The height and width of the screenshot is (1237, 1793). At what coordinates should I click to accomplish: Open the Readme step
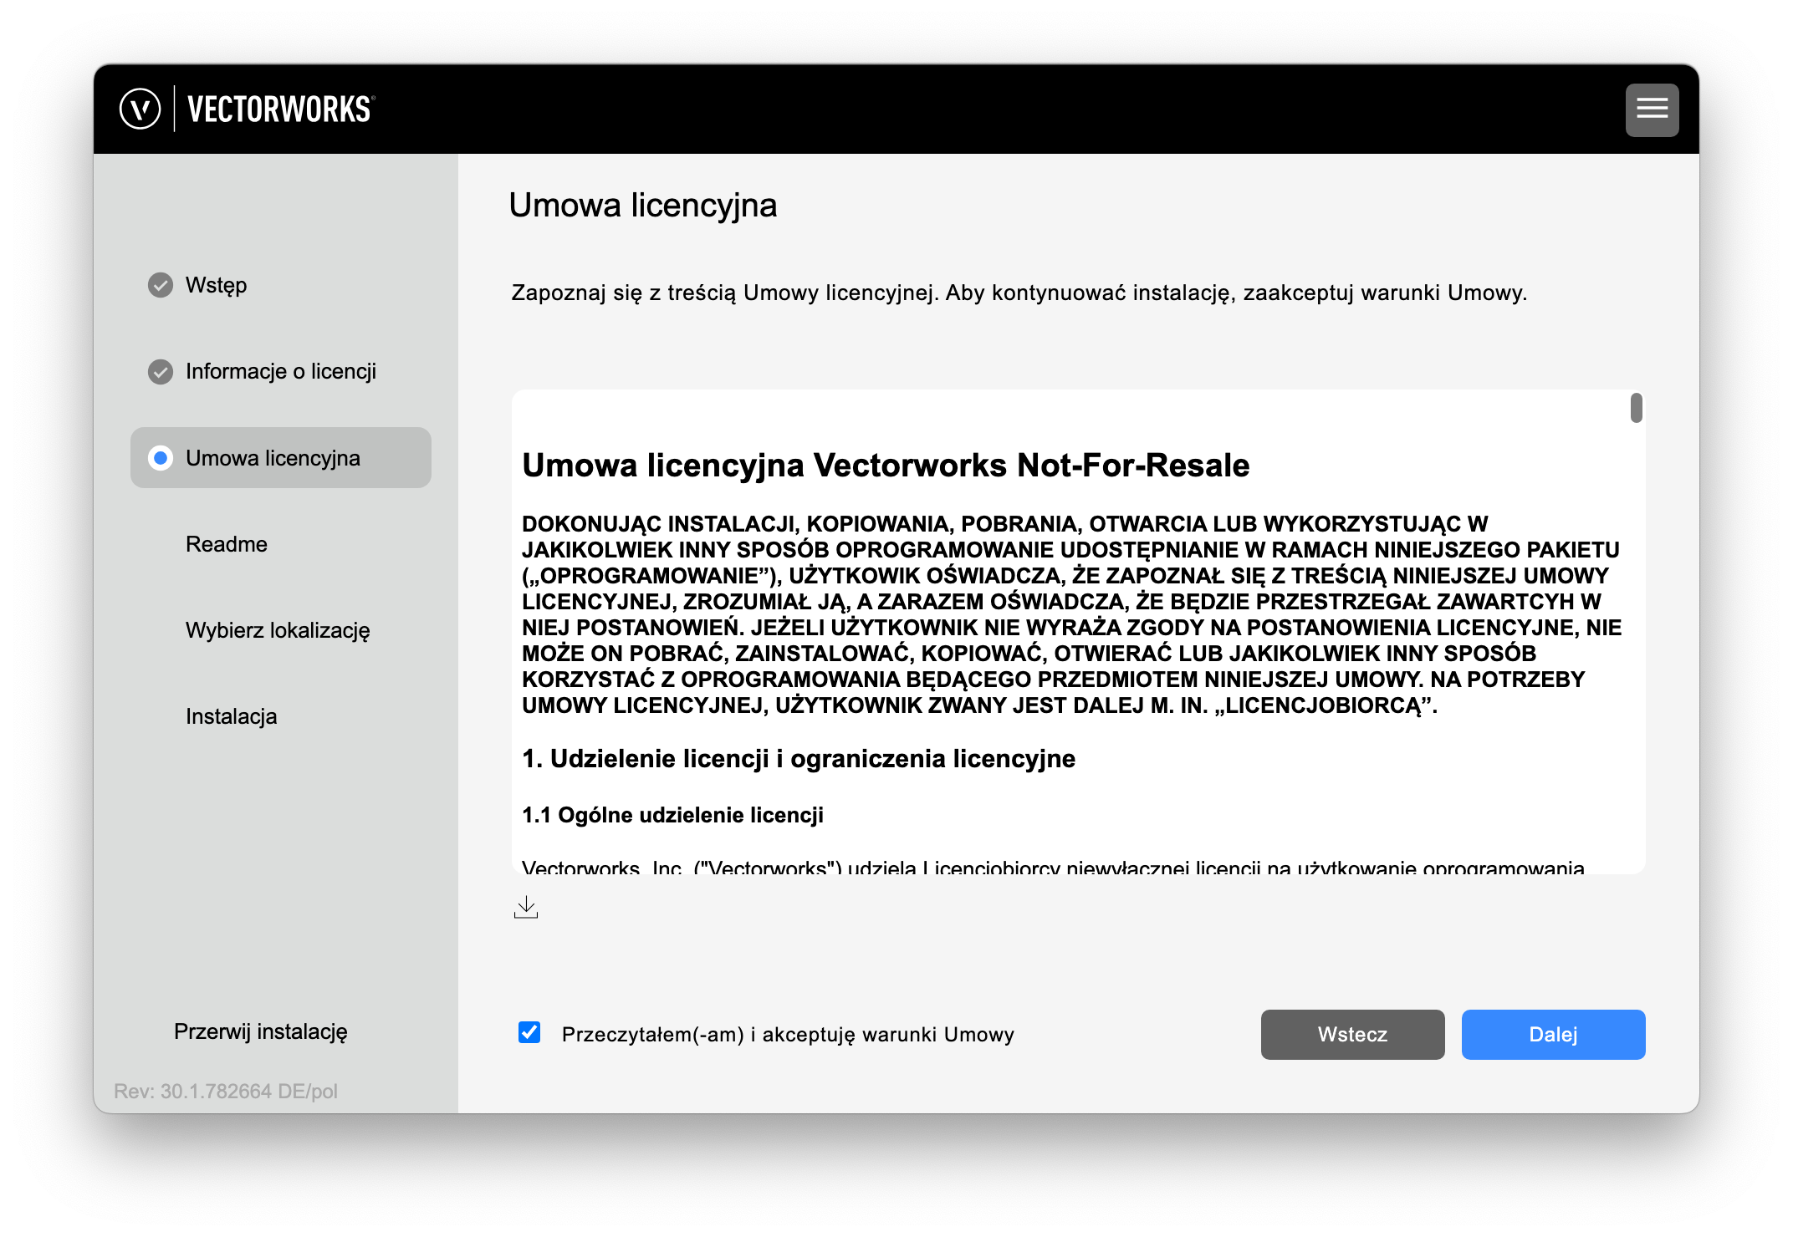[227, 544]
